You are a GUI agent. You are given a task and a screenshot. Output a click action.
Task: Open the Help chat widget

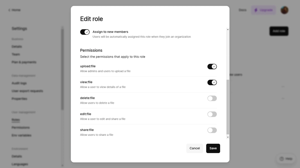tap(286, 159)
